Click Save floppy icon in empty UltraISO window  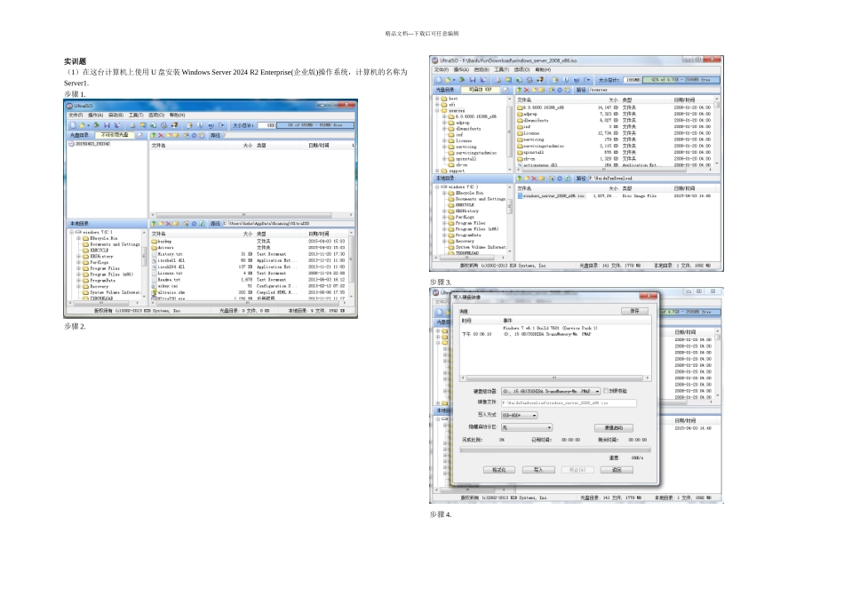pyautogui.click(x=107, y=125)
